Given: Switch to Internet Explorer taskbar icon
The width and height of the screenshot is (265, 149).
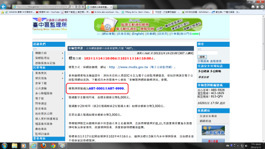Looking at the screenshot, I should (x=33, y=146).
